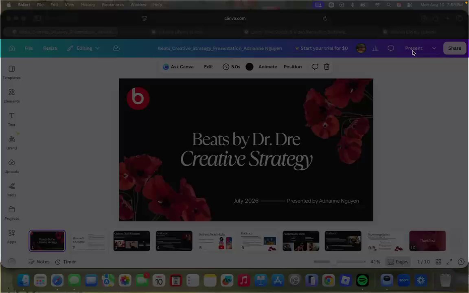Open the Apps panel

click(12, 236)
